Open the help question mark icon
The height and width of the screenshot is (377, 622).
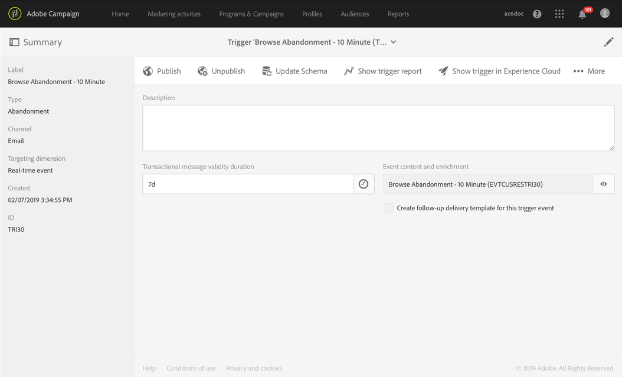537,14
